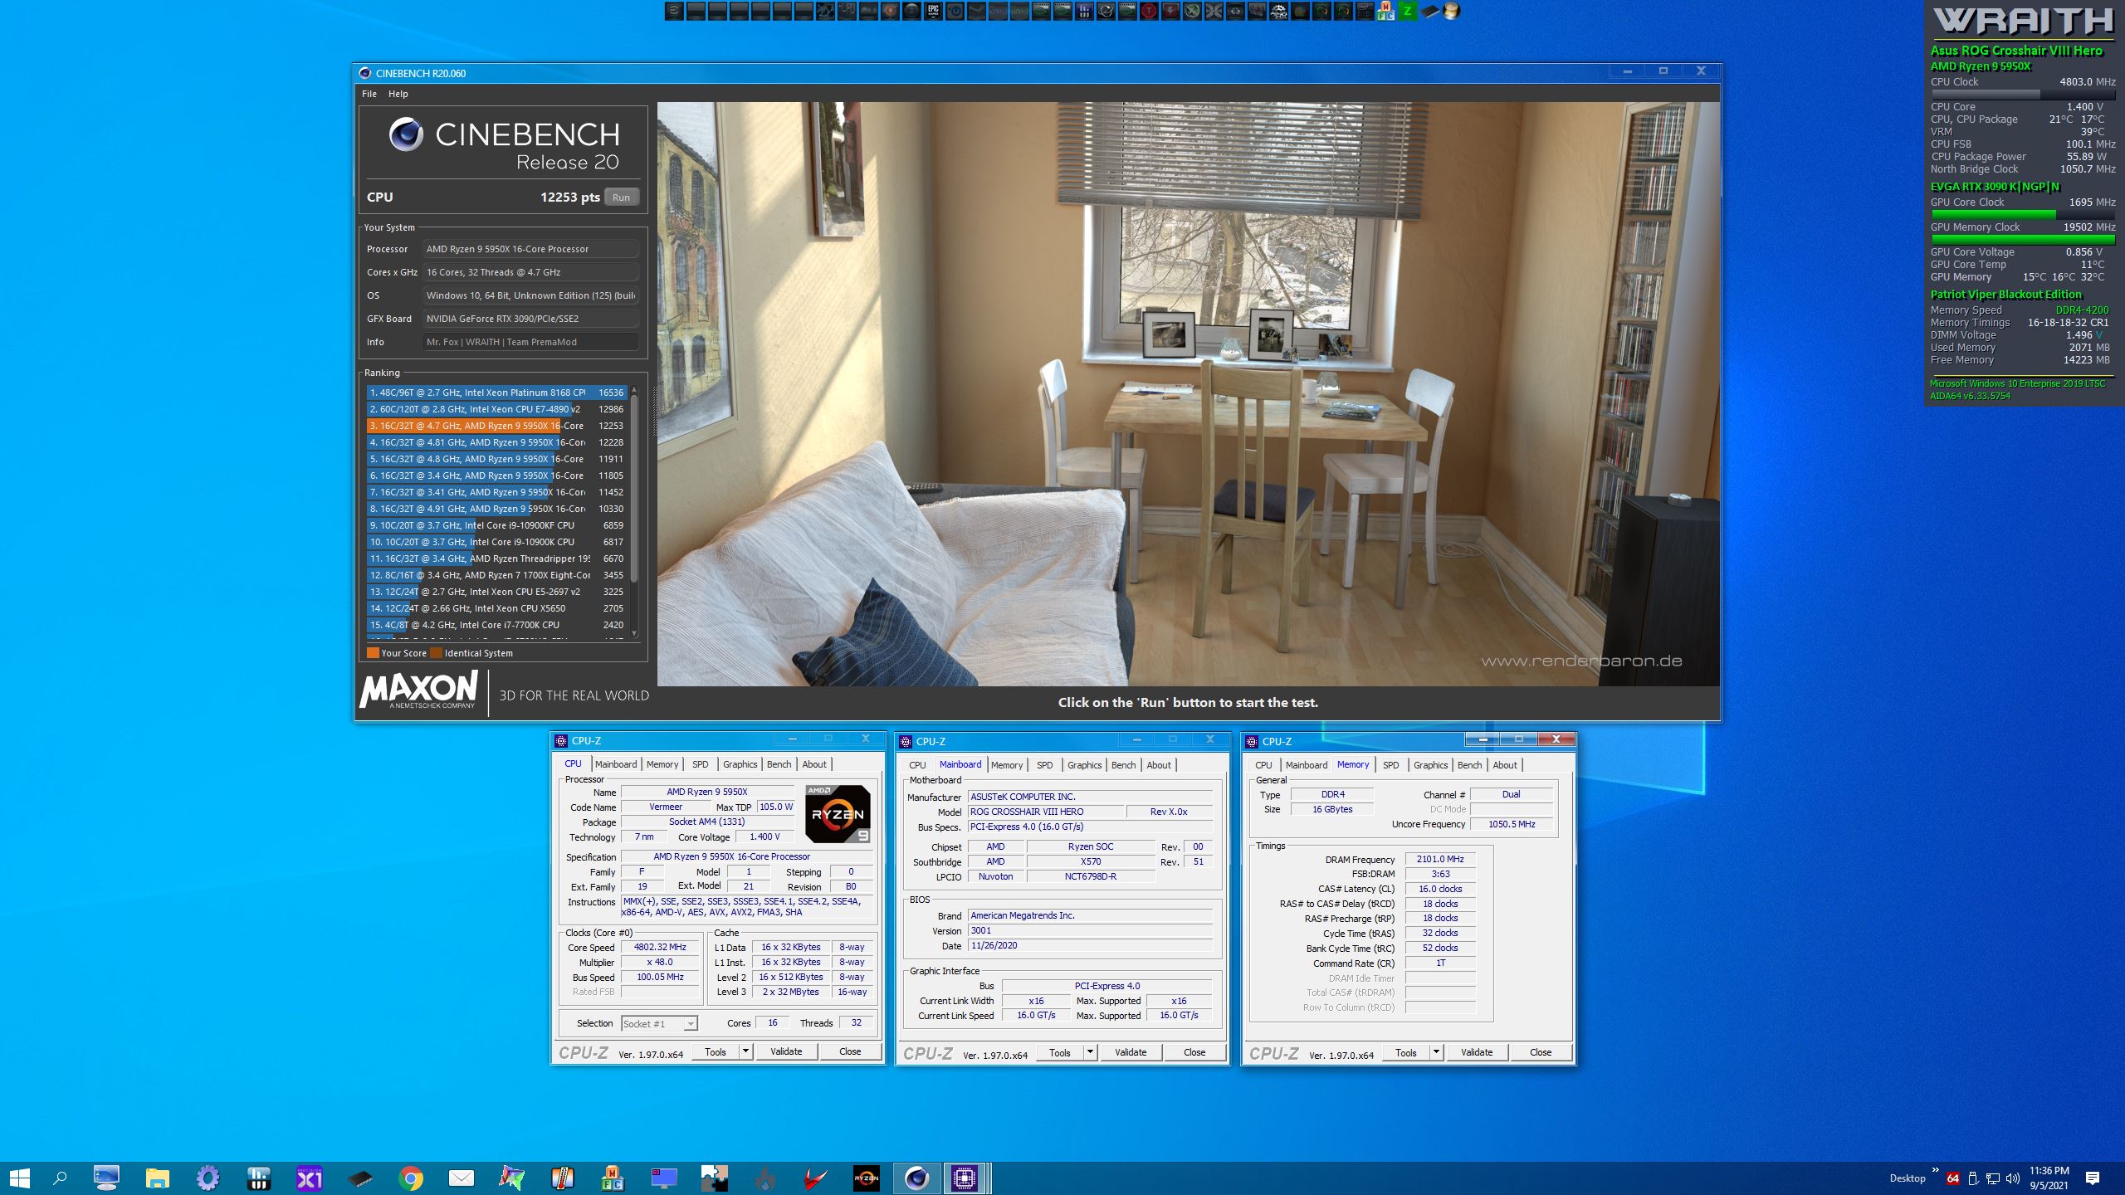
Task: Open File Explorer from the taskbar
Action: (157, 1178)
